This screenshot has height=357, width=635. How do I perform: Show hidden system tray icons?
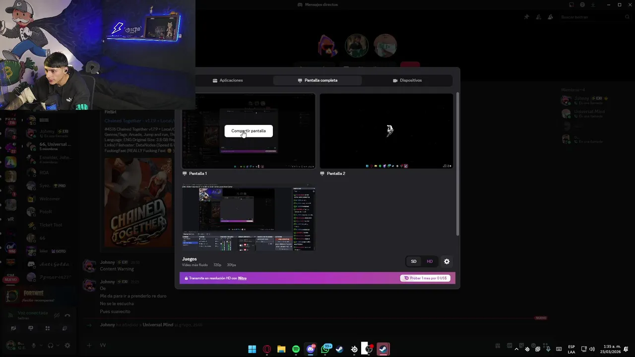(516, 349)
